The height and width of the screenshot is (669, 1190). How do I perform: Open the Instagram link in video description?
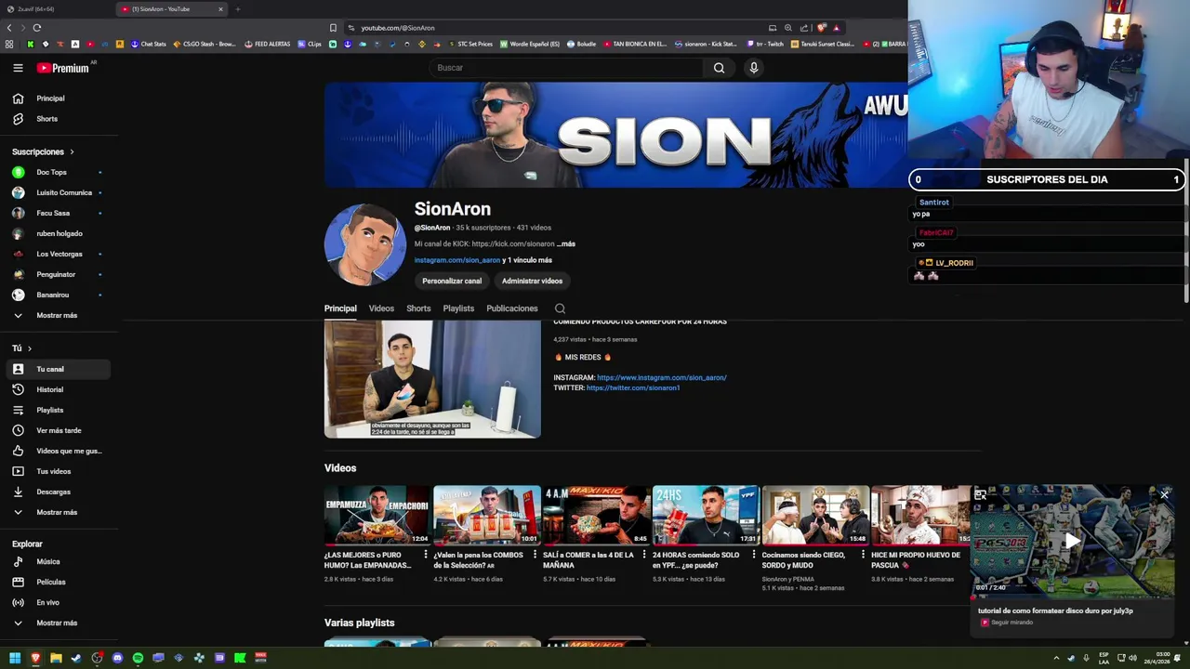662,378
